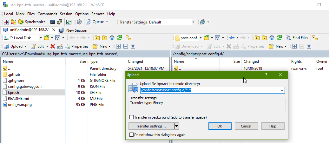Go to remote parent directory icon
This screenshot has width=329, height=143.
257,38
